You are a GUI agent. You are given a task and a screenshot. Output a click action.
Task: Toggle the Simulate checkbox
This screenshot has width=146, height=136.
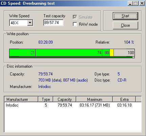(x=75, y=17)
